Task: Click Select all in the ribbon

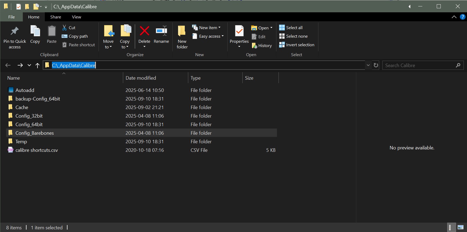Action: 291,28
